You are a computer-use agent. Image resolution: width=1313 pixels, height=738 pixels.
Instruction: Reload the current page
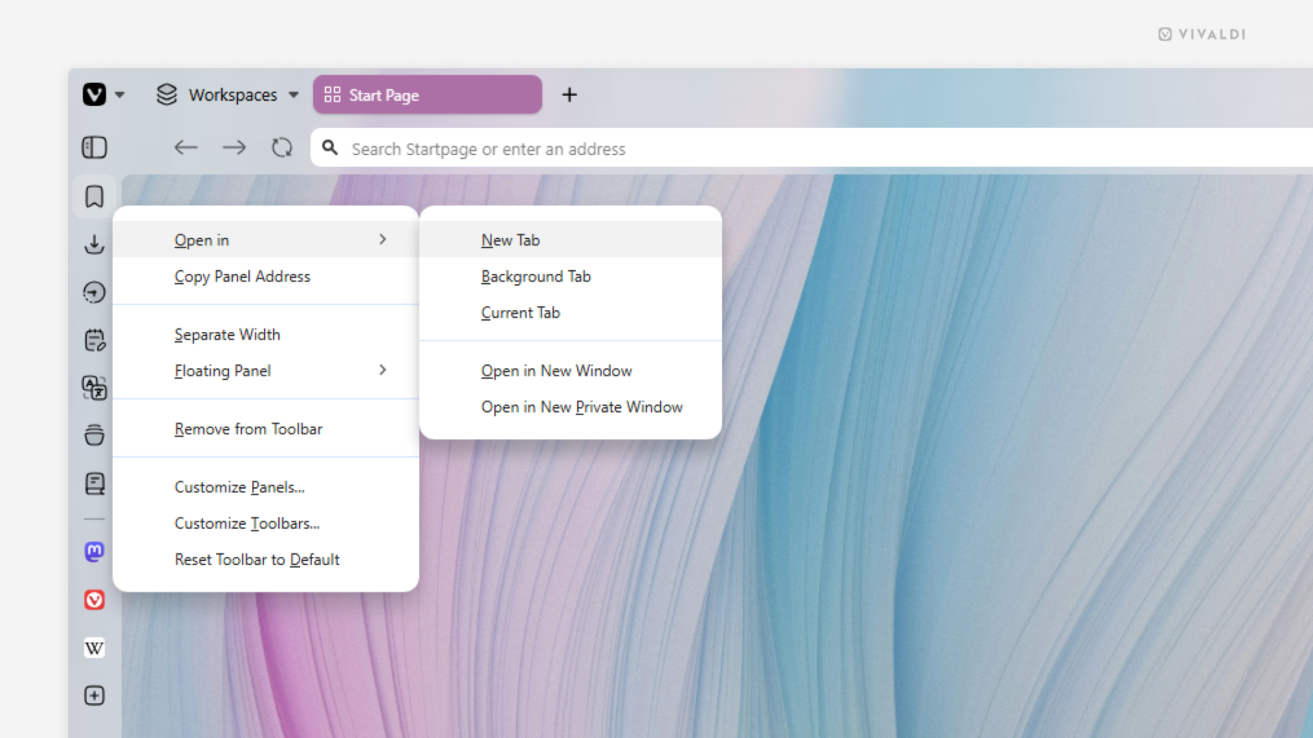point(282,148)
